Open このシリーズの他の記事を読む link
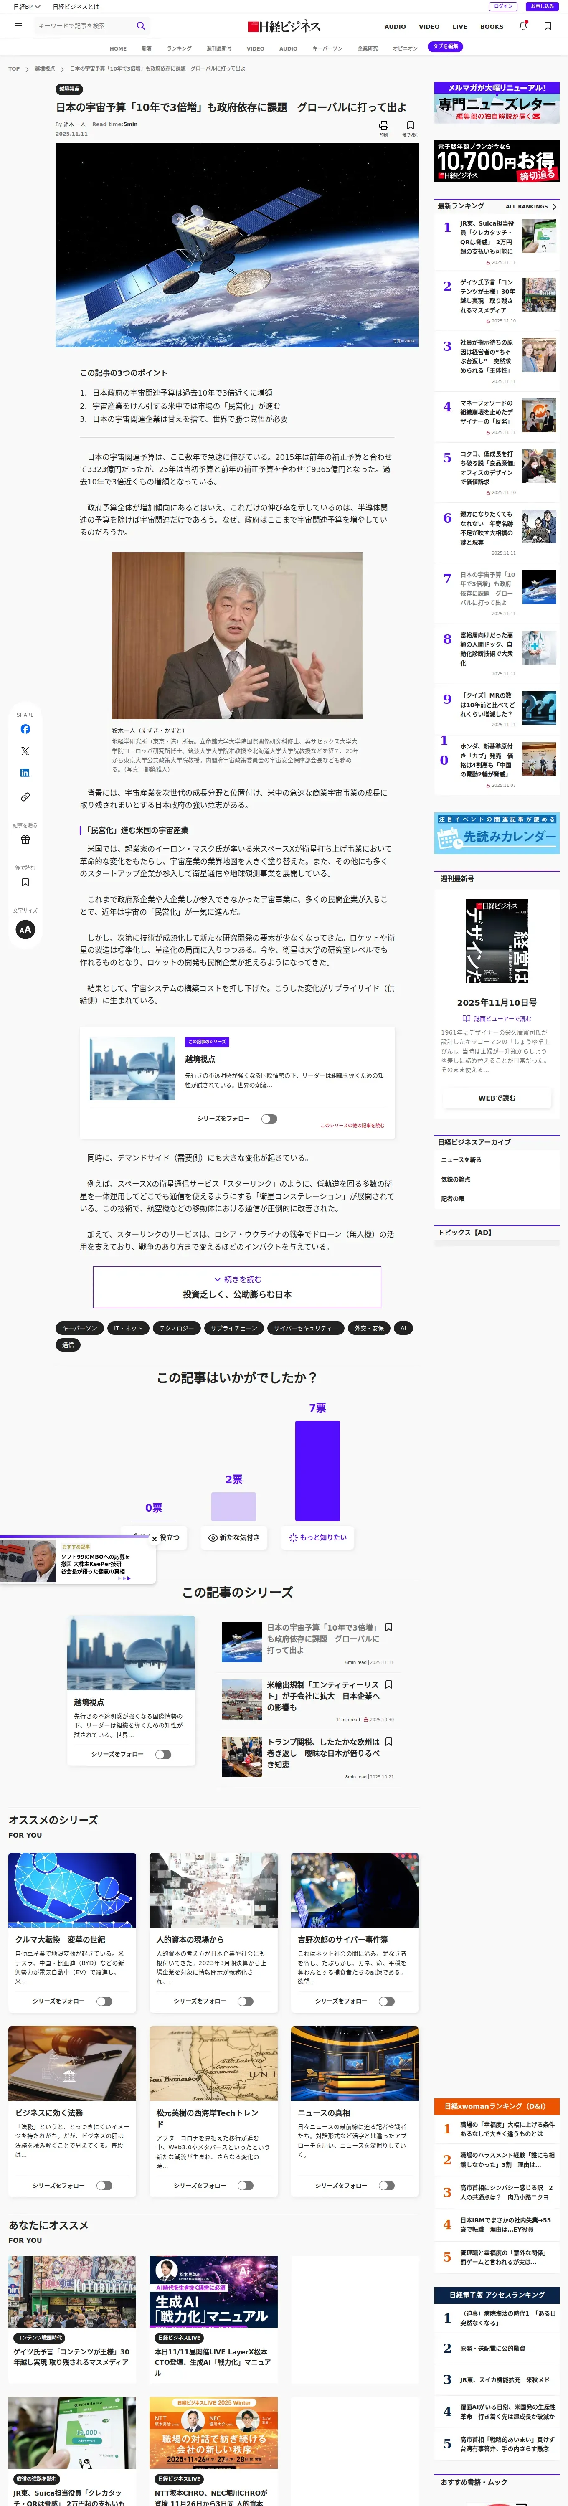568x2506 pixels. [352, 1126]
